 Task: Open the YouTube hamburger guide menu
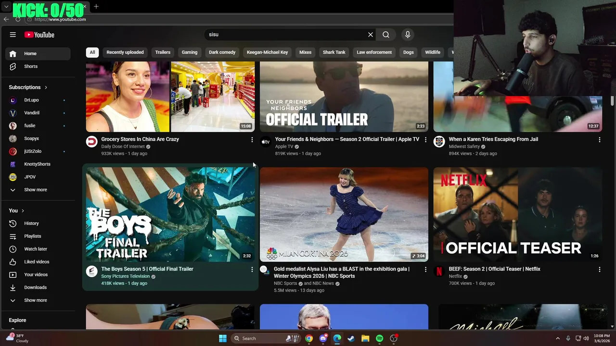[x=13, y=35]
